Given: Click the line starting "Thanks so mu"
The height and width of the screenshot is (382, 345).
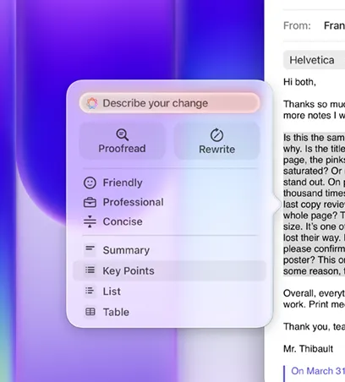Looking at the screenshot, I should pyautogui.click(x=314, y=104).
